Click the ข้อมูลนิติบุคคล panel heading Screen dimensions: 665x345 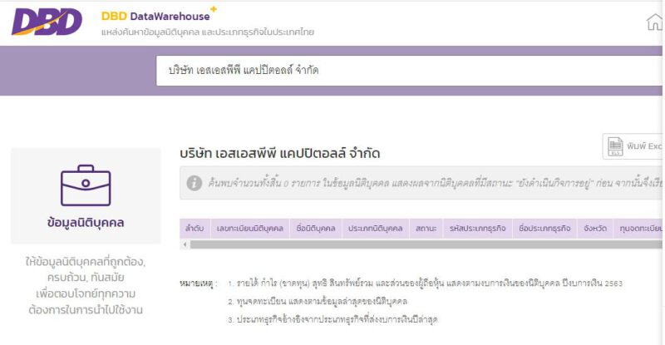point(86,223)
